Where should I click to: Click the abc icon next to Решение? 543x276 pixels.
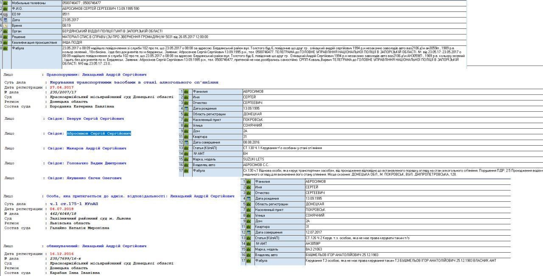[6, 37]
